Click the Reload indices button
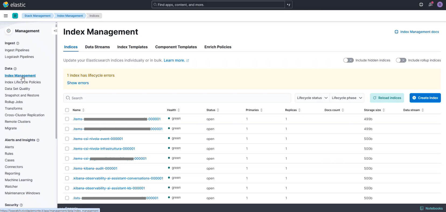This screenshot has height=212, width=446. 387,98
